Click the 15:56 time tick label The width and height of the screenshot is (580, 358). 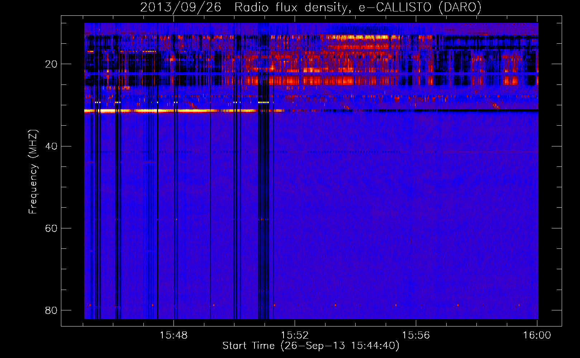point(416,335)
